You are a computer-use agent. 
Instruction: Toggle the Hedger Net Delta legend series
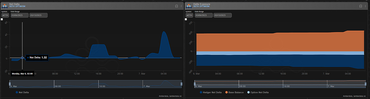(211, 92)
